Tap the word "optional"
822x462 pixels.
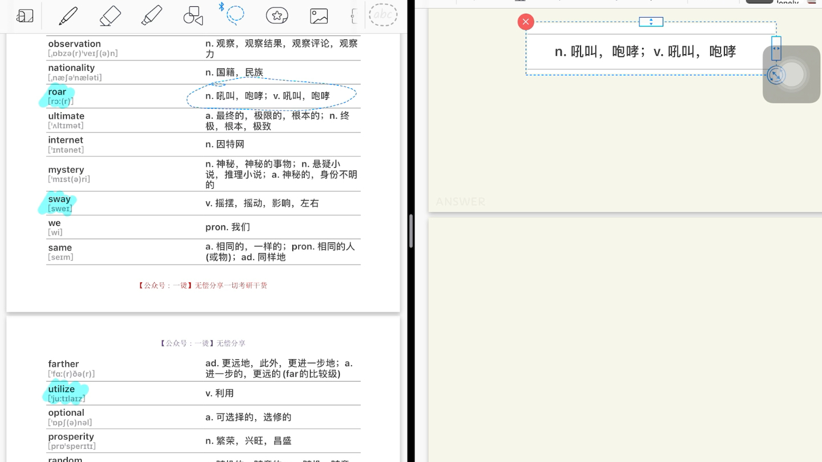pyautogui.click(x=66, y=413)
